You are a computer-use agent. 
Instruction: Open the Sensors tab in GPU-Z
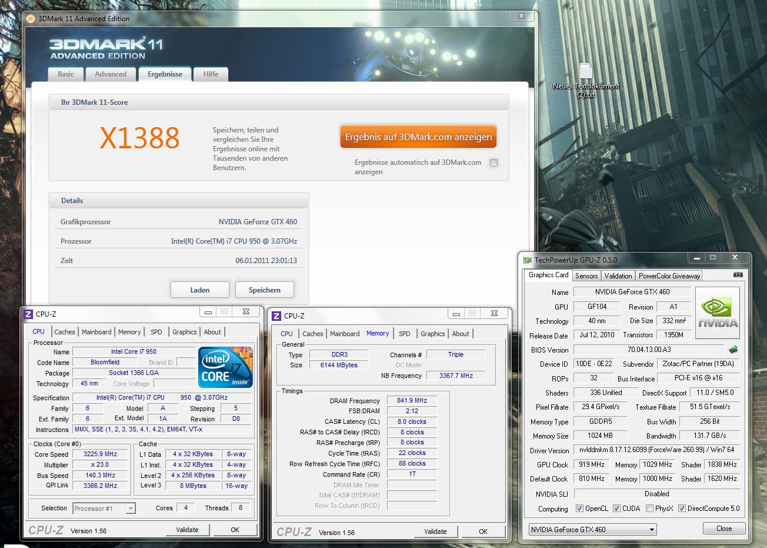pos(586,275)
